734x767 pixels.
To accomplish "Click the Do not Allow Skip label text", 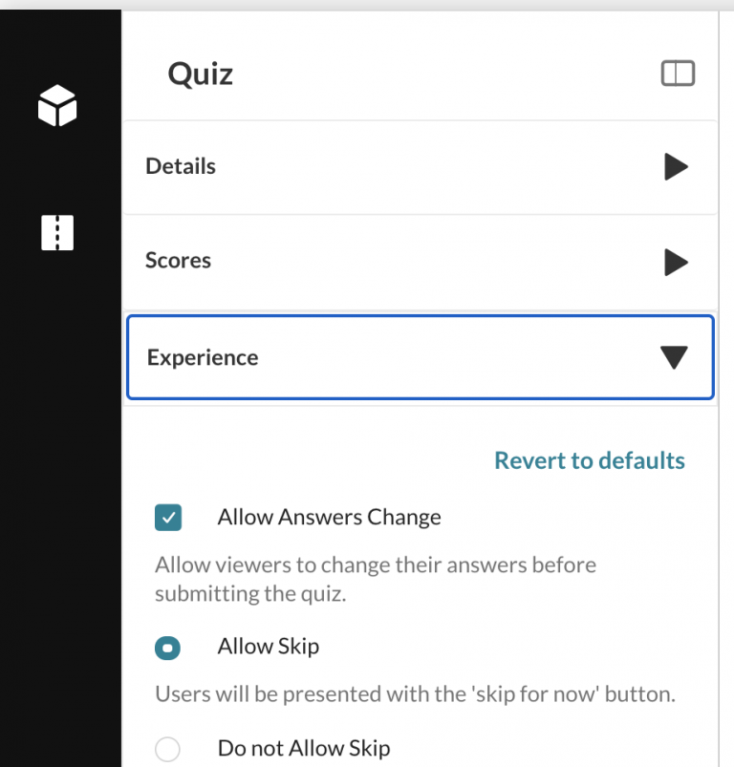I will pyautogui.click(x=306, y=749).
